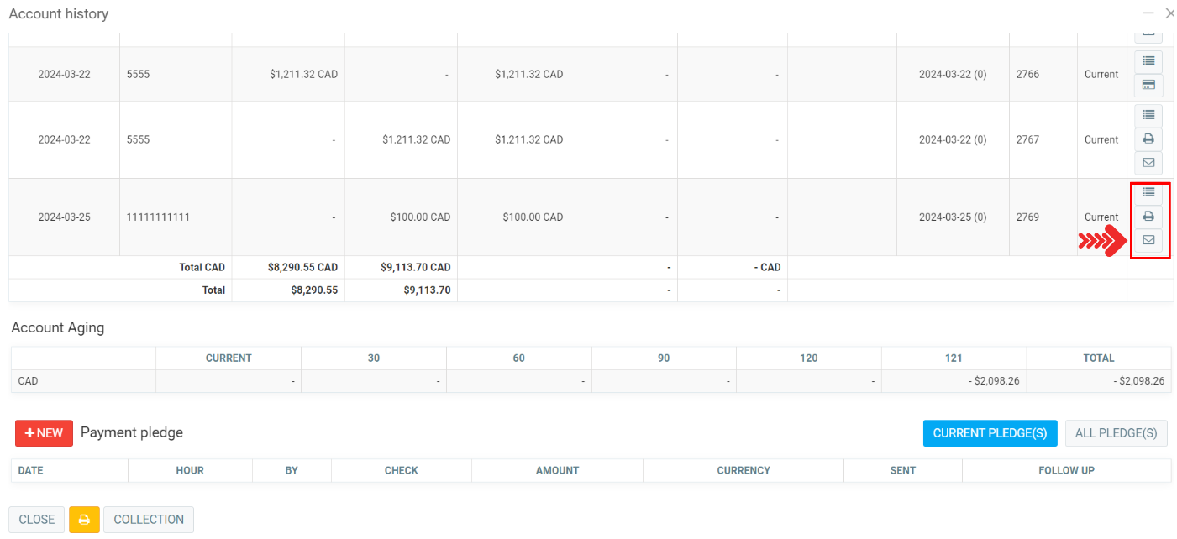Create a new payment pledge

click(44, 433)
